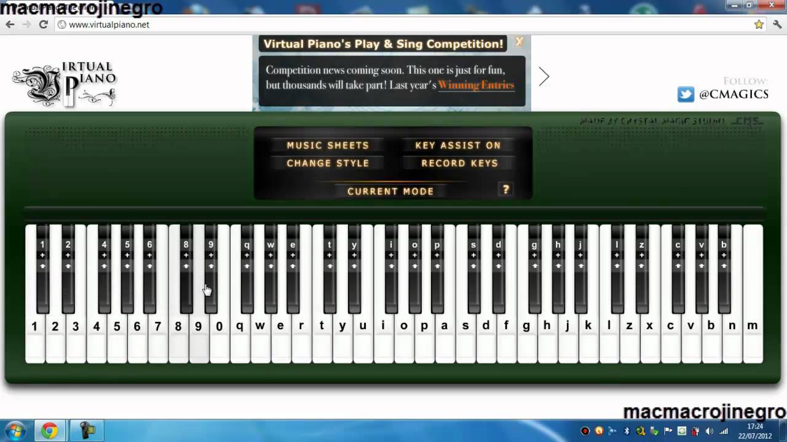This screenshot has width=787, height=442.
Task: Play the black piano key labeled v
Action: pos(702,269)
